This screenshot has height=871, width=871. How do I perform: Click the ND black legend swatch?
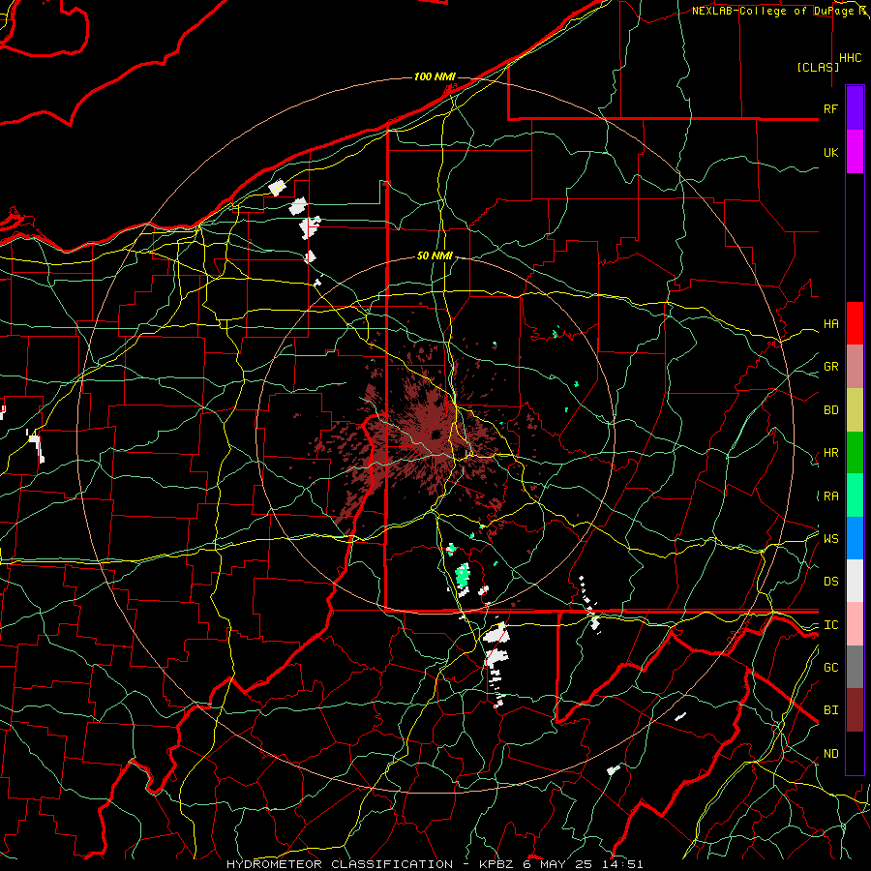[x=855, y=753]
